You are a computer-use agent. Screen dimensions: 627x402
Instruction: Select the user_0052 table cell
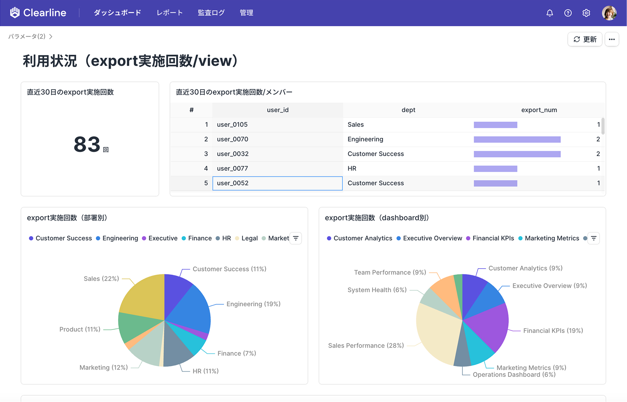click(x=277, y=183)
